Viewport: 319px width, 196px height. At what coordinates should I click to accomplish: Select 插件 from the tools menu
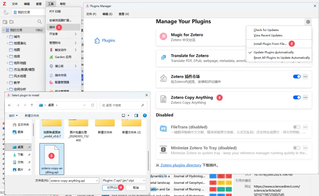pos(64,27)
